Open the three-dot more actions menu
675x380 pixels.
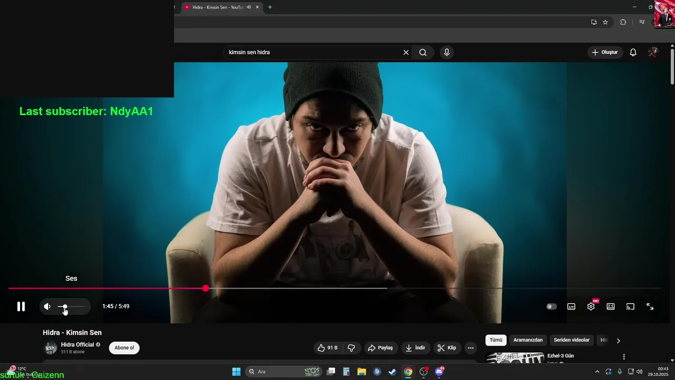pyautogui.click(x=471, y=348)
